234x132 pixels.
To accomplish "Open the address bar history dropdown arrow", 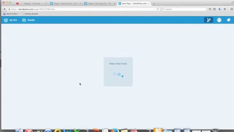I will 155,9.
